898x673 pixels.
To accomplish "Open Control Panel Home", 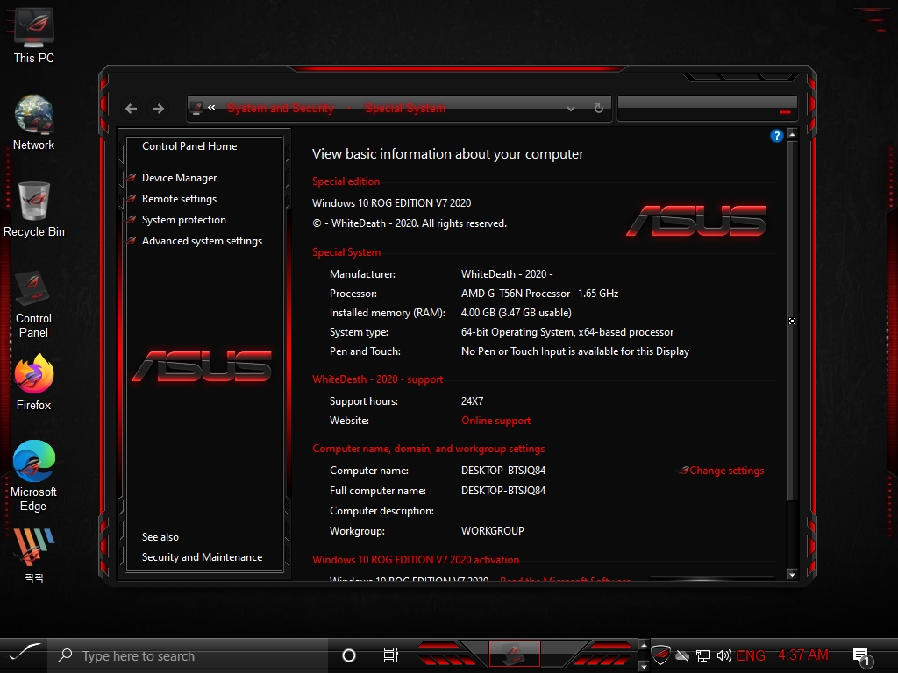I will 189,146.
